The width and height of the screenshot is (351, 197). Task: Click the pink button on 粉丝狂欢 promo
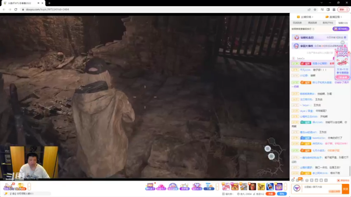(x=342, y=77)
